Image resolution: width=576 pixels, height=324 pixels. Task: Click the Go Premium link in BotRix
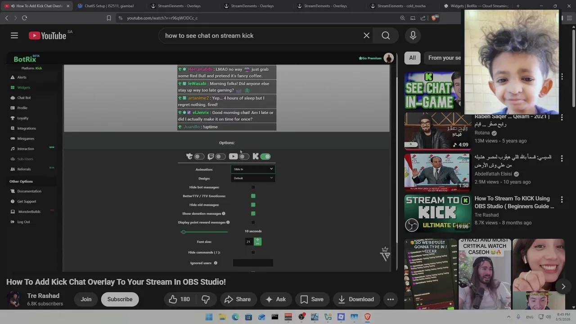pyautogui.click(x=370, y=58)
